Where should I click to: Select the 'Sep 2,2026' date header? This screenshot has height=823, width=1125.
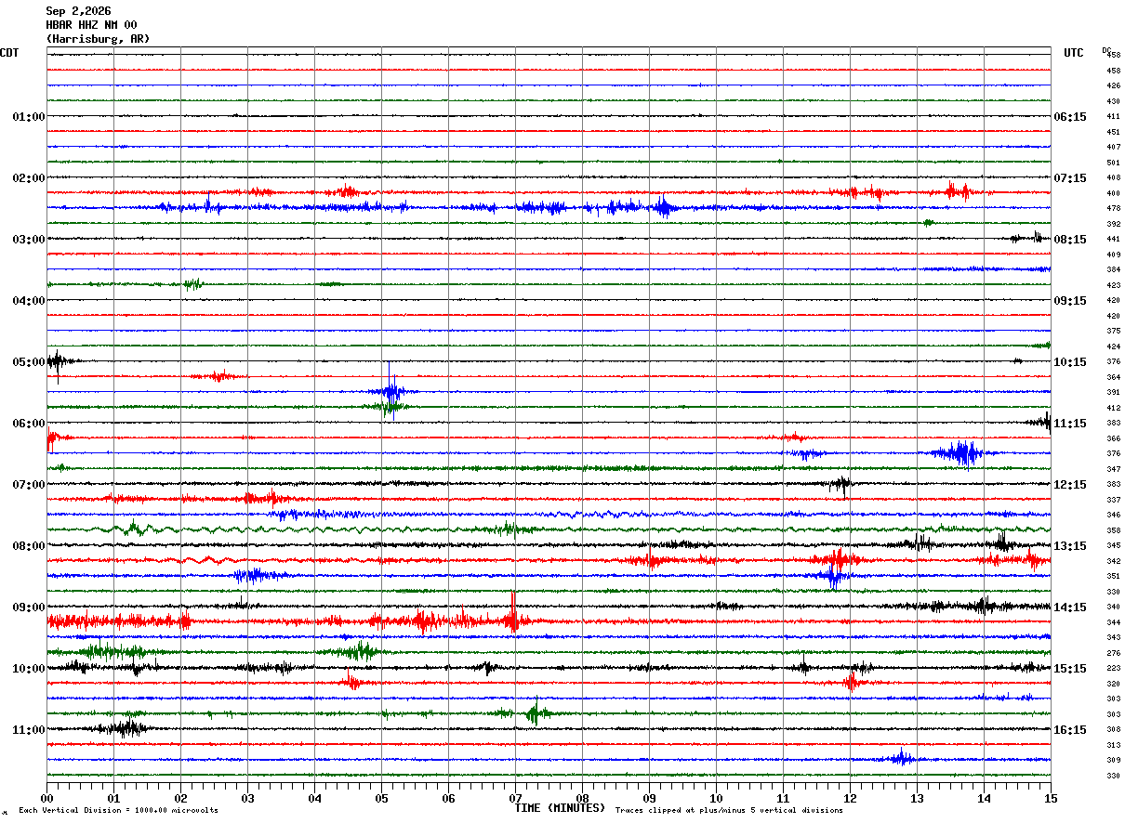(78, 11)
